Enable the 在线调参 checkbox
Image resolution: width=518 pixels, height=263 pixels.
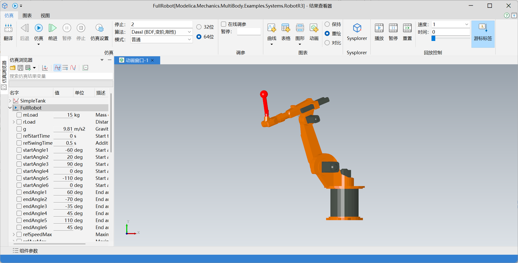(224, 24)
